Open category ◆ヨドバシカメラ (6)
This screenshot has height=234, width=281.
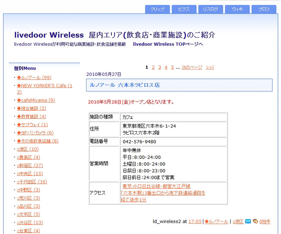pos(35,133)
